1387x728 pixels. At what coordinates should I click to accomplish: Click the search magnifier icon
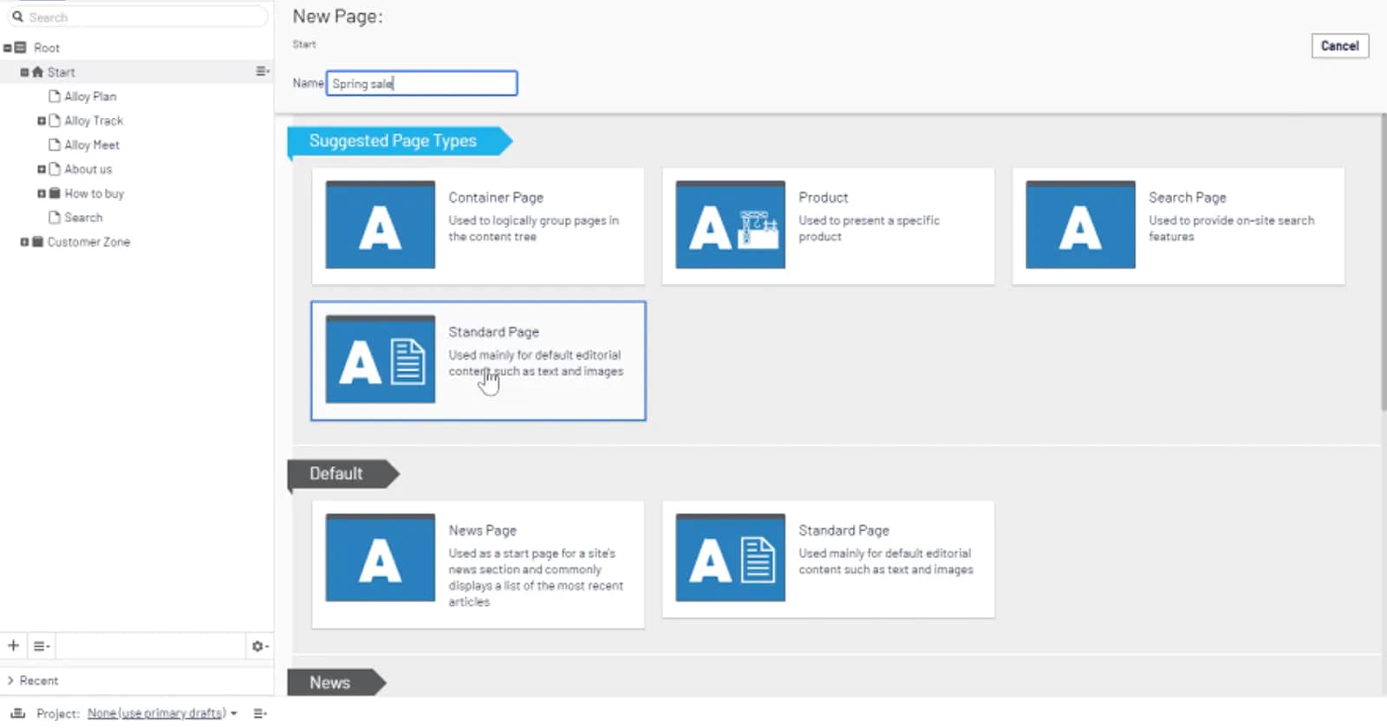[17, 16]
